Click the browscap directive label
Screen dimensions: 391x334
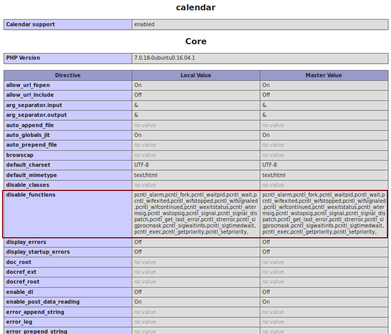coord(19,155)
